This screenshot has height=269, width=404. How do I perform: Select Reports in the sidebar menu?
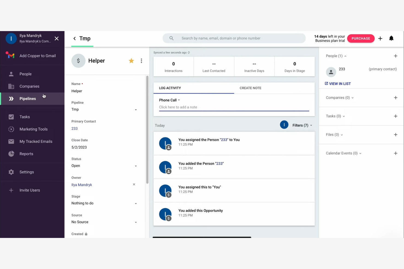(32, 154)
